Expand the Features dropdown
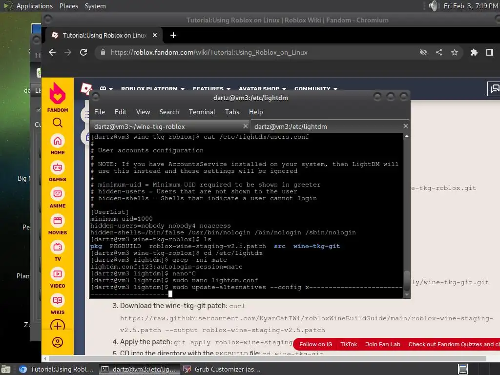500x375 pixels. point(211,89)
